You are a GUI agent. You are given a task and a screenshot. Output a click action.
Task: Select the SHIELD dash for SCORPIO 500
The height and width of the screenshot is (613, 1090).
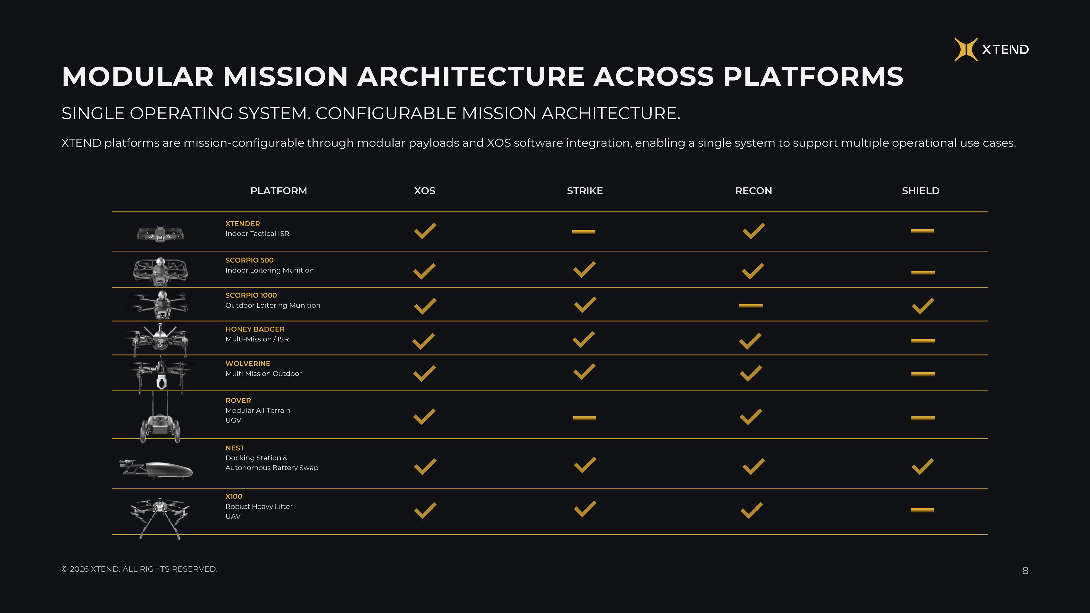tap(923, 272)
